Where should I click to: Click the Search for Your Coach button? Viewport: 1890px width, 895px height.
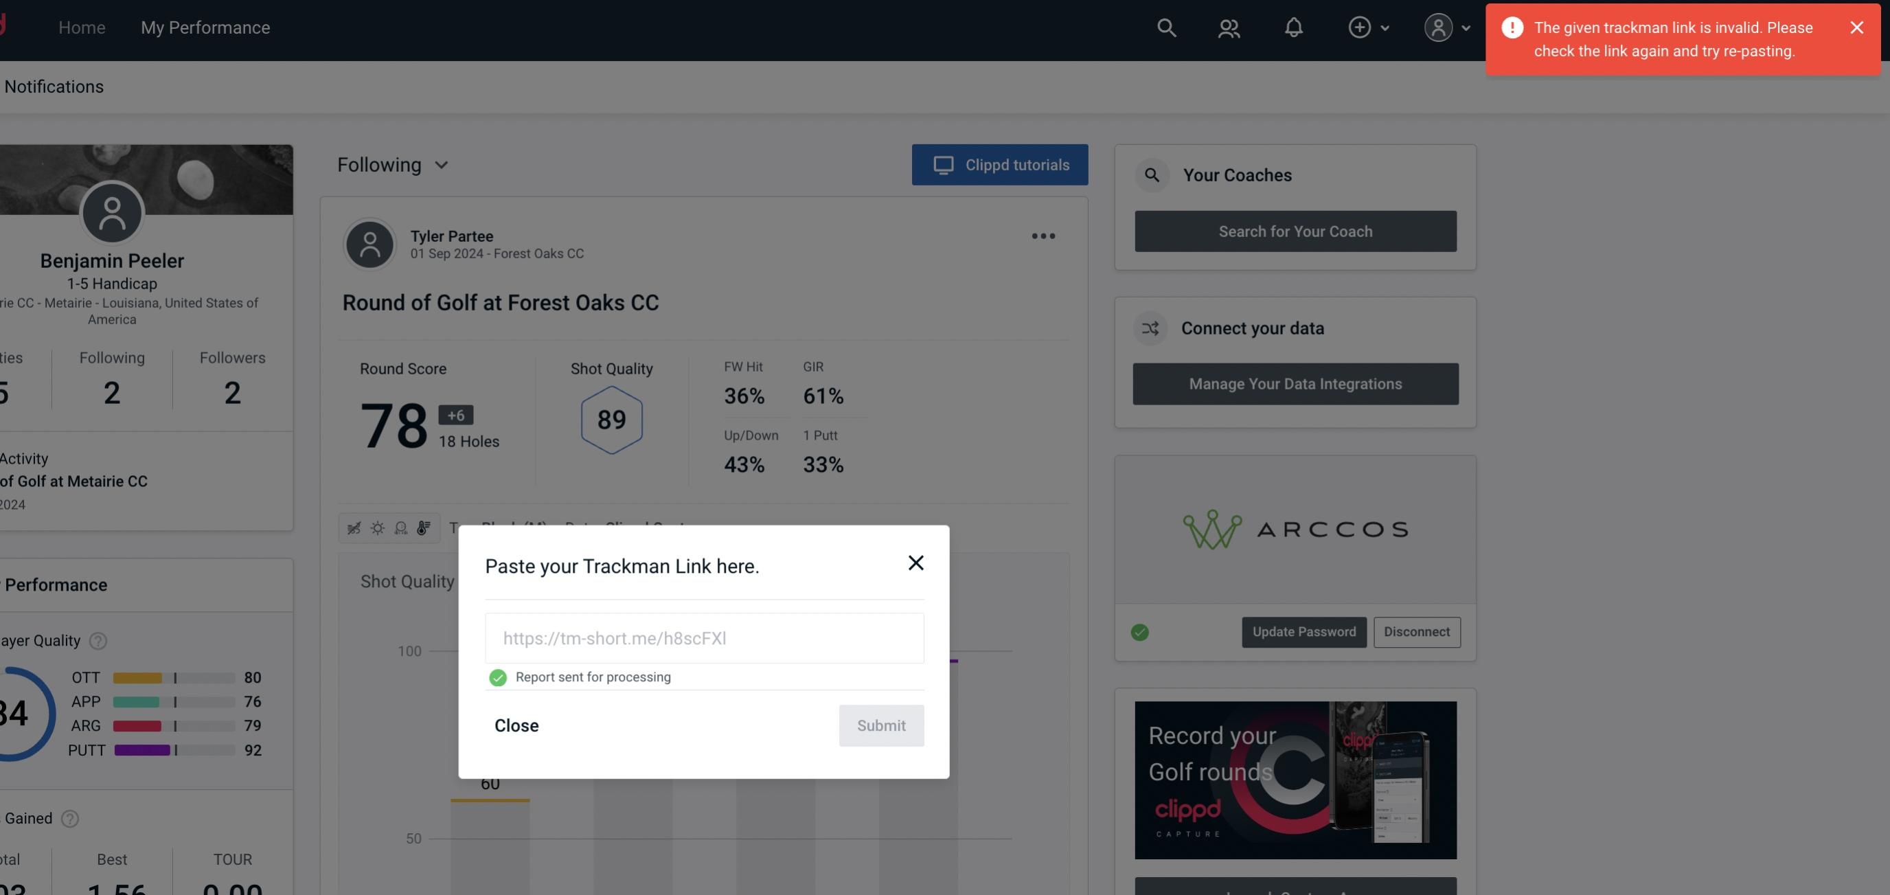pos(1296,231)
